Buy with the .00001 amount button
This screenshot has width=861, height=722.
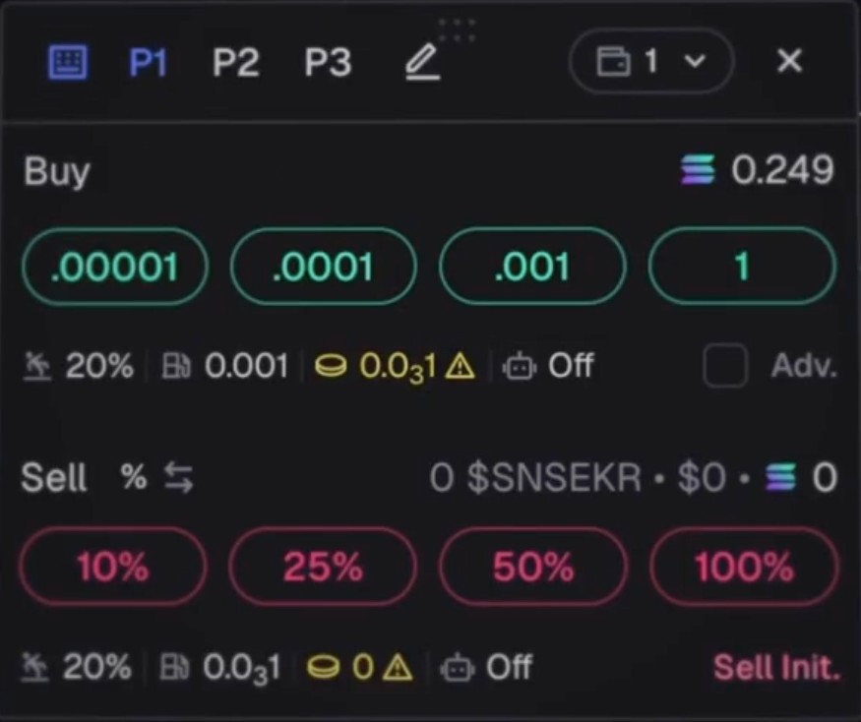click(114, 267)
